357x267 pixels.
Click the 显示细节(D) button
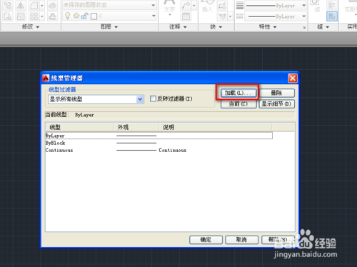point(277,104)
